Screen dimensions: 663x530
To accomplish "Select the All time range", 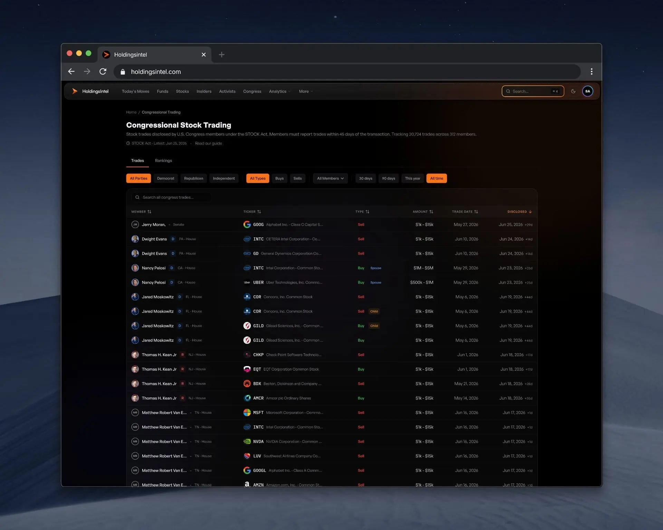I will click(x=436, y=178).
